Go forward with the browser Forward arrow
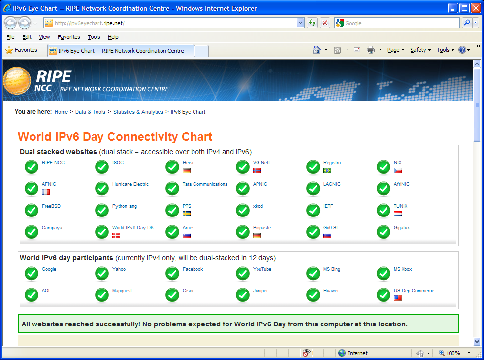Viewport: 484px width, 360px height. pos(25,23)
